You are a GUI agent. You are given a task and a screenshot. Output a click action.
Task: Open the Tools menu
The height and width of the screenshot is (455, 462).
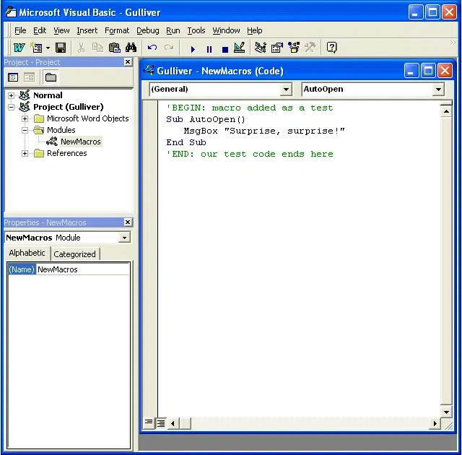196,30
